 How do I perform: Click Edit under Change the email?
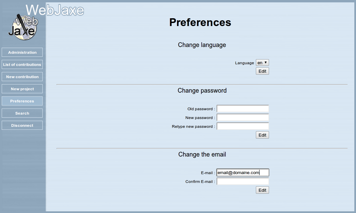(262, 190)
